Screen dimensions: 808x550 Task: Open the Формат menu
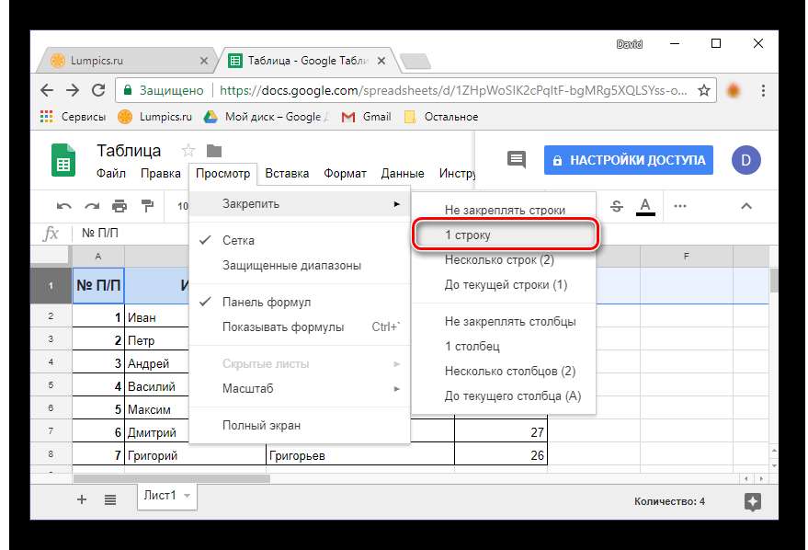pos(345,174)
